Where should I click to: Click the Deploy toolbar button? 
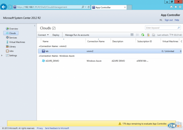pyautogui.click(x=56, y=35)
